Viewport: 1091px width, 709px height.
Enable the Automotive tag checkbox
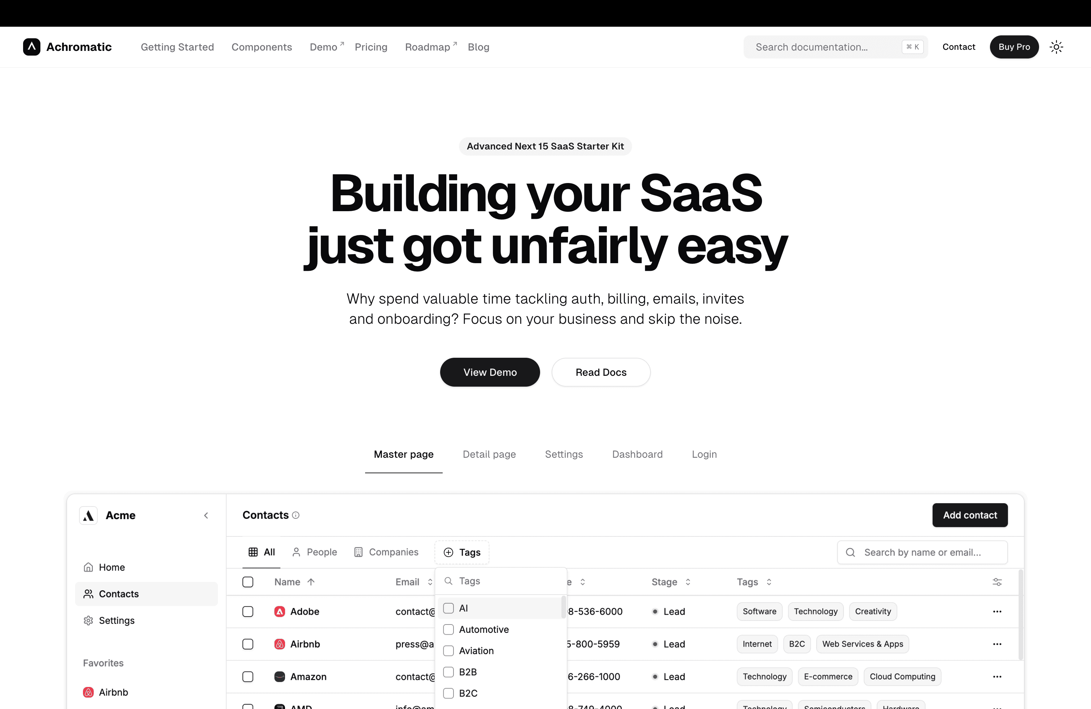click(x=448, y=630)
